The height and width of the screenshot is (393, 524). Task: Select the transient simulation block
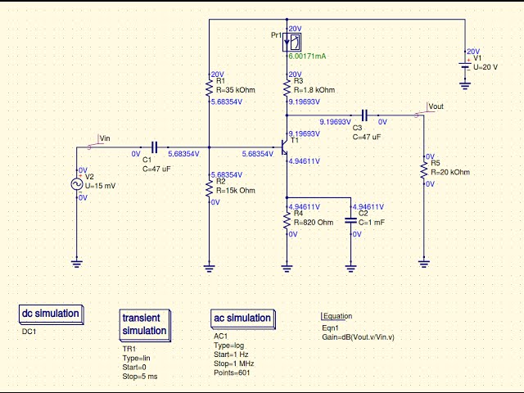click(x=145, y=325)
